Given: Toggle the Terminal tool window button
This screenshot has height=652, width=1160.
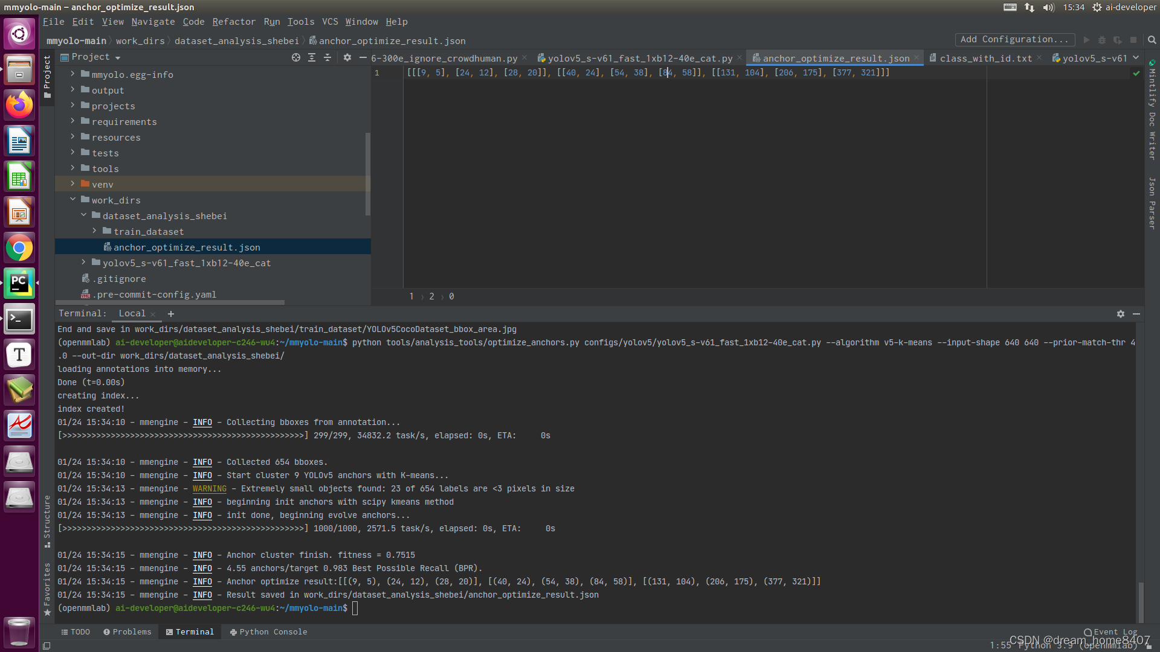Looking at the screenshot, I should pyautogui.click(x=190, y=632).
